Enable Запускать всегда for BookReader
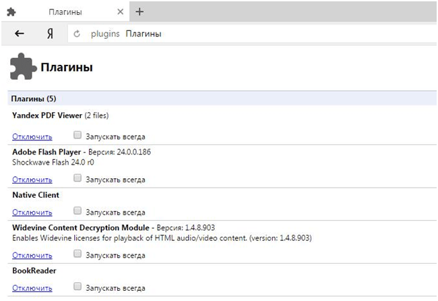The width and height of the screenshot is (438, 301). point(77,286)
